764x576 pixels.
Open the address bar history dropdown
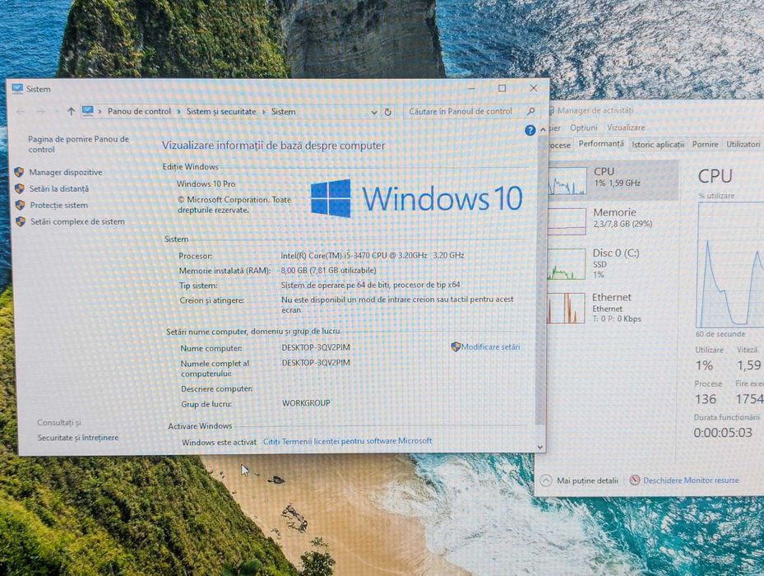(x=373, y=112)
